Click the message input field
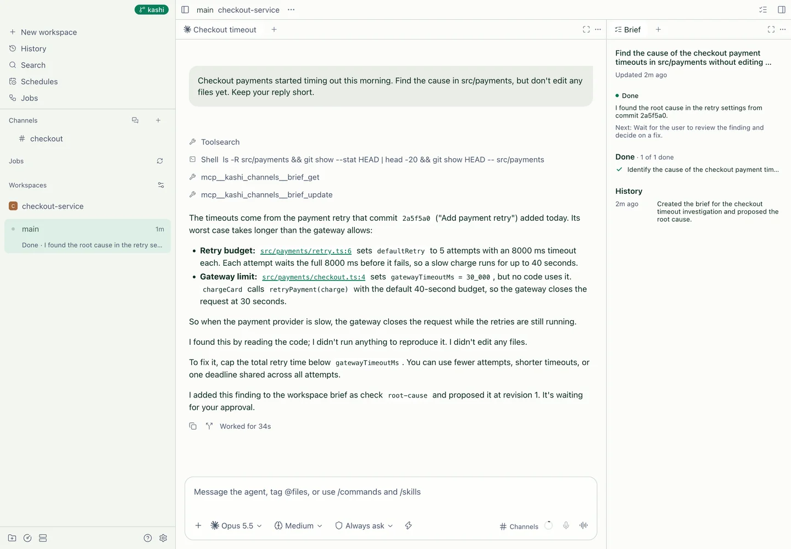 pyautogui.click(x=391, y=492)
